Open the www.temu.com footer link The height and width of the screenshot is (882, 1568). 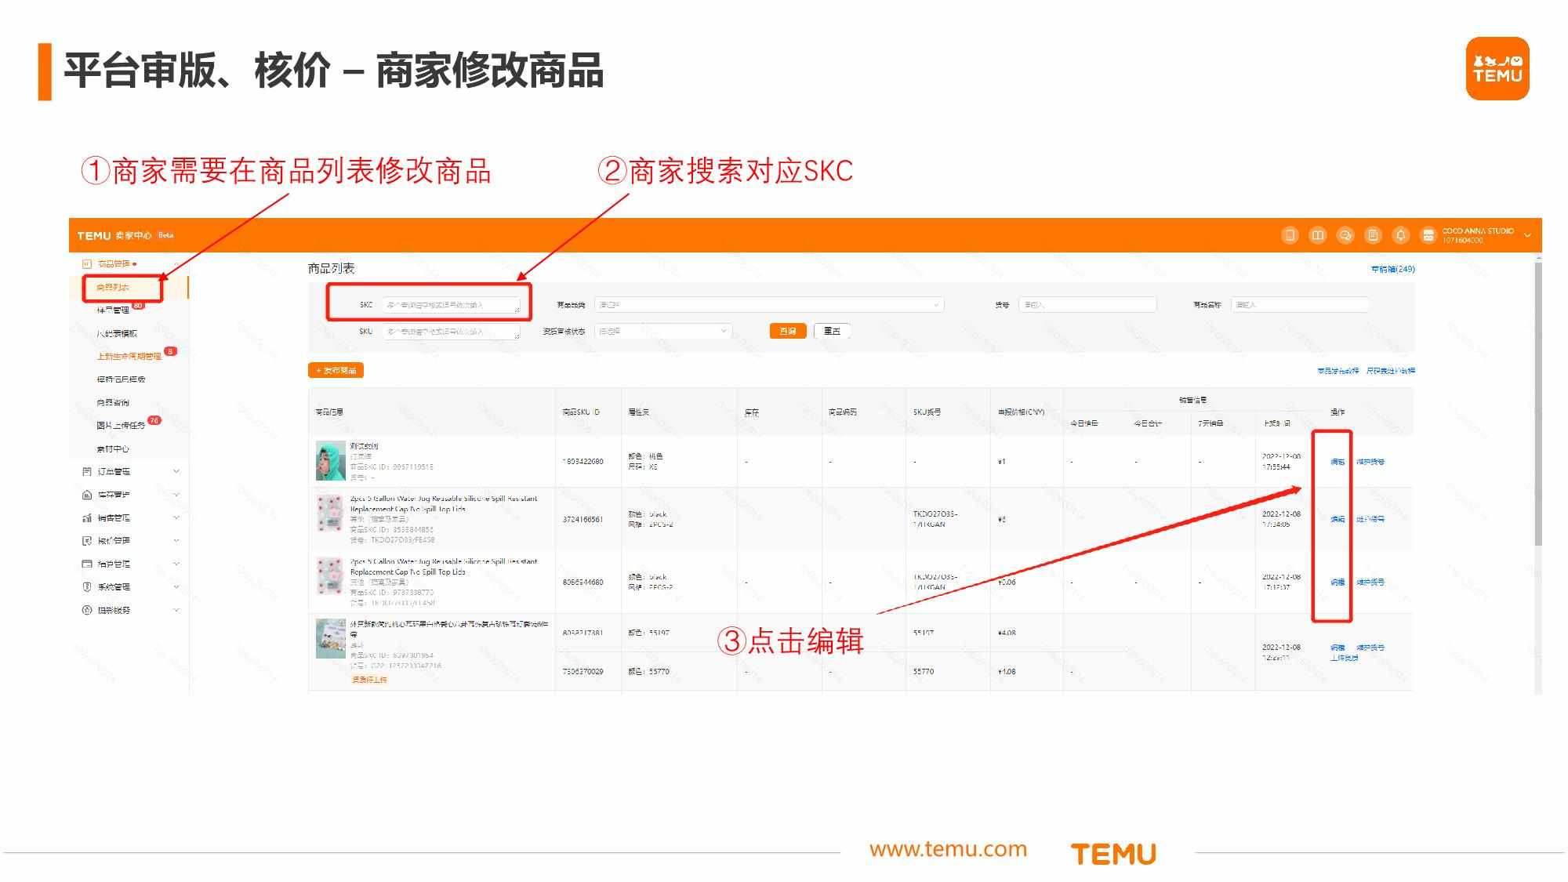point(948,849)
